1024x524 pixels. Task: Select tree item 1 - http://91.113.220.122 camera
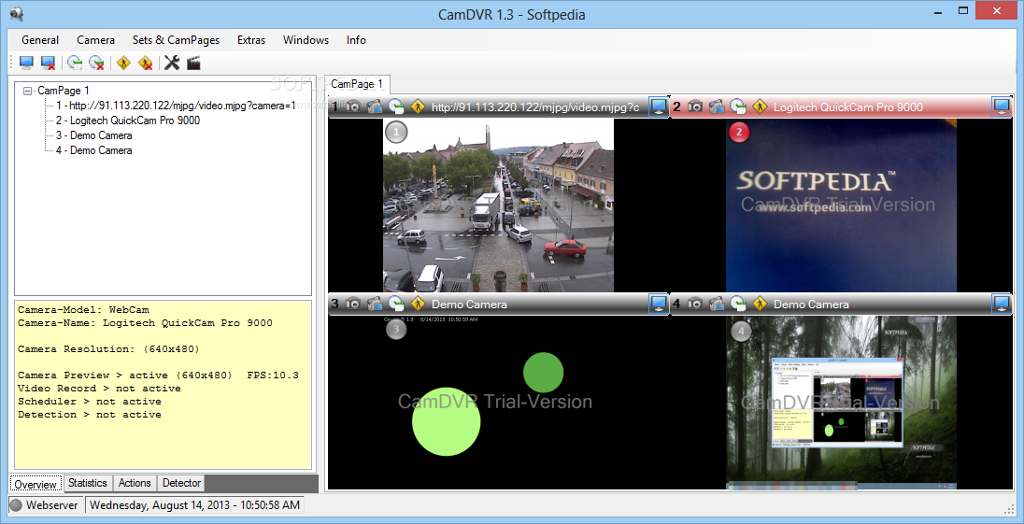176,105
